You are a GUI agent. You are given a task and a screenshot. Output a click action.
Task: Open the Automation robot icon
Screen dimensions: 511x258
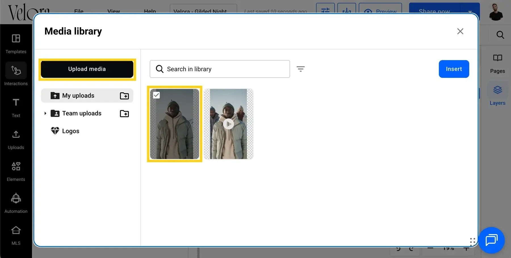pos(16,198)
